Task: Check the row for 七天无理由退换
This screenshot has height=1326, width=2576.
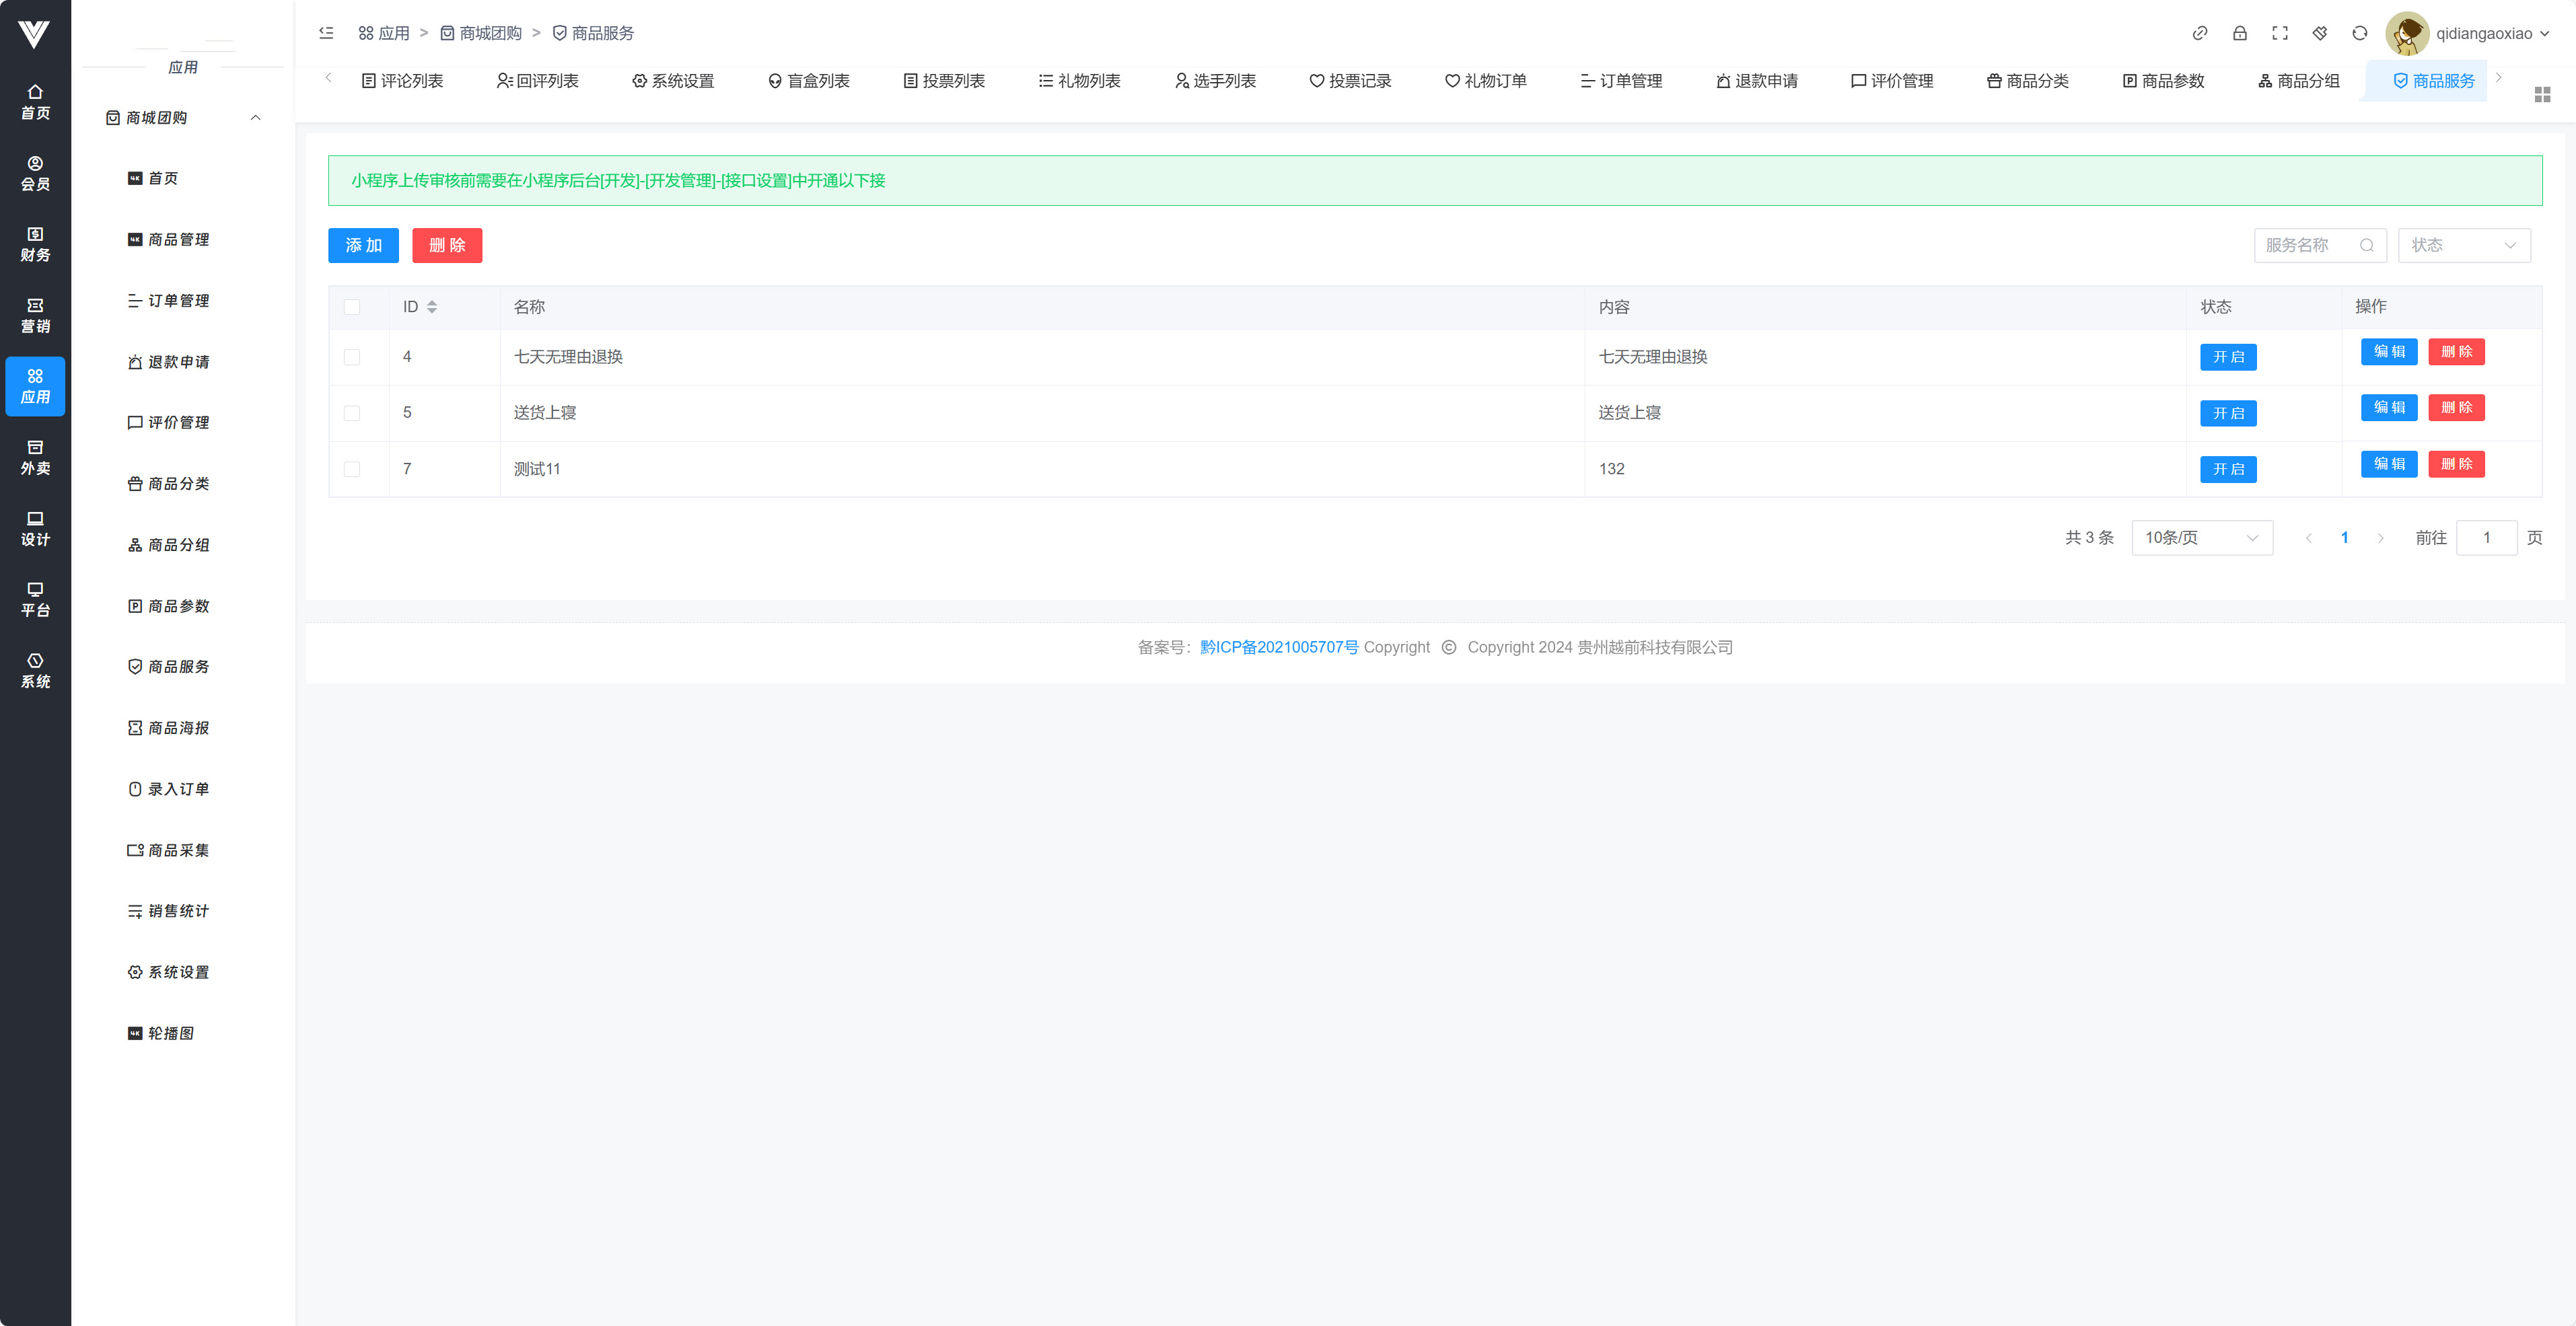Action: [x=352, y=357]
